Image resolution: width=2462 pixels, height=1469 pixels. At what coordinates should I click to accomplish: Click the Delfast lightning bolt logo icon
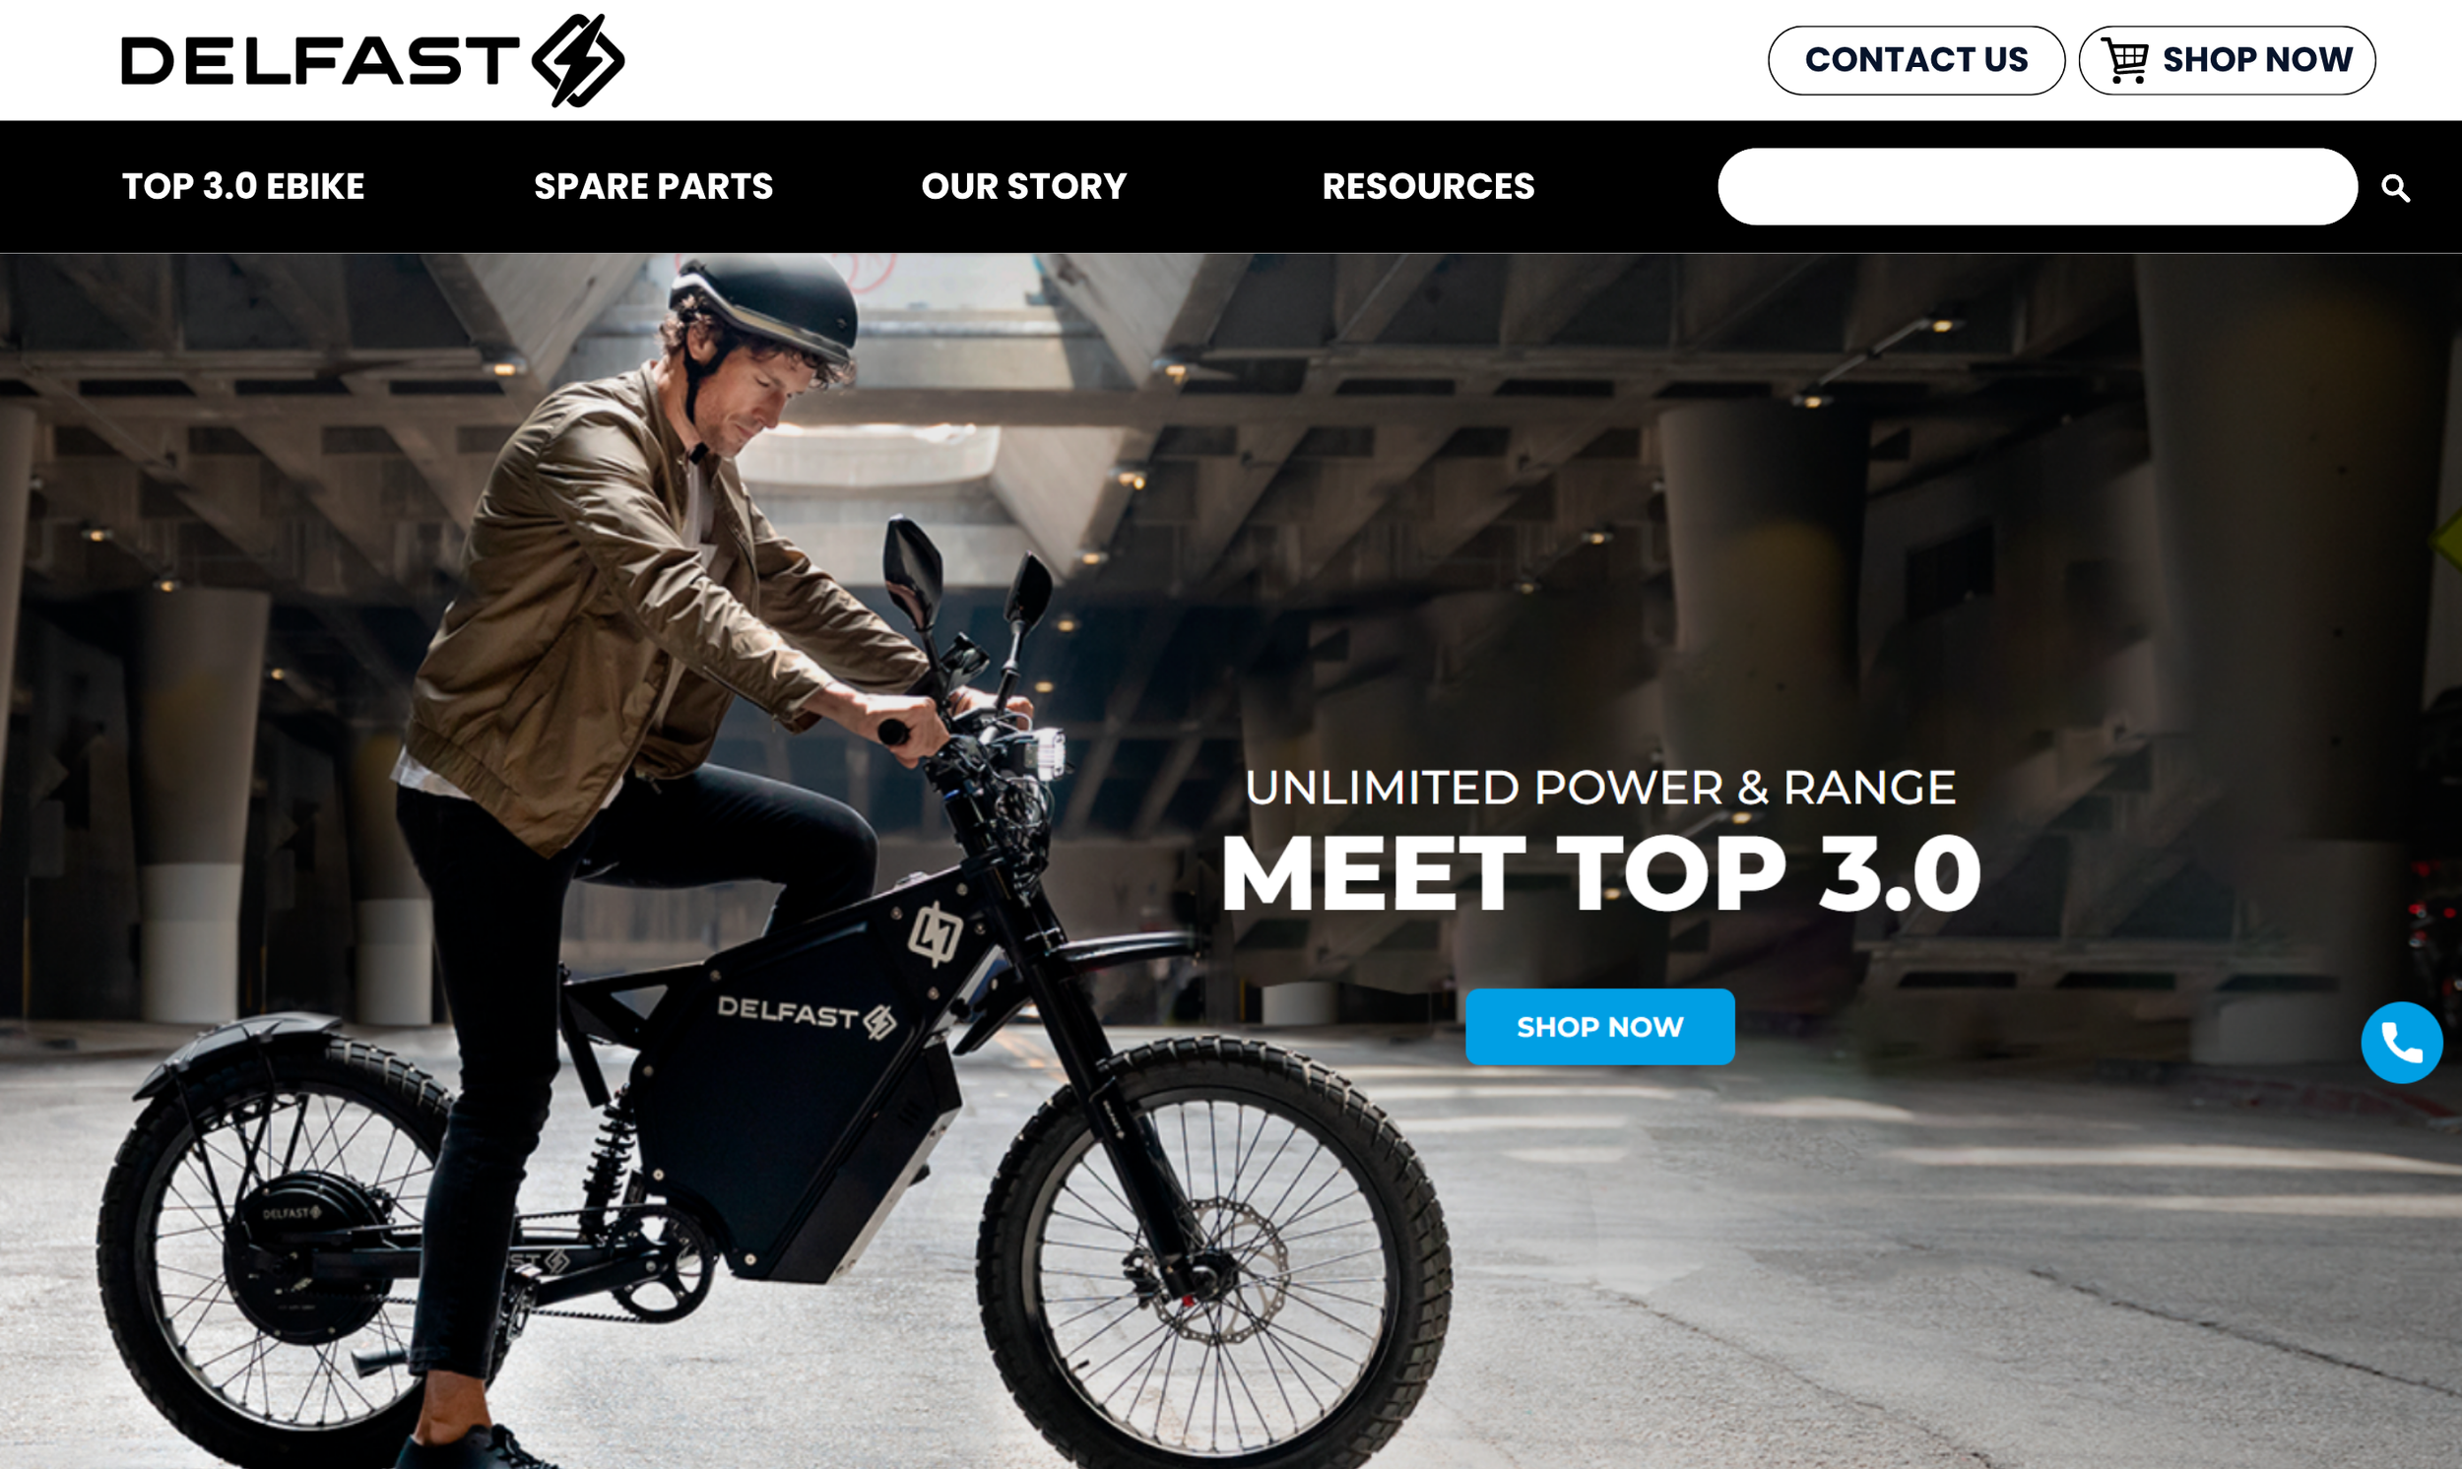coord(578,60)
